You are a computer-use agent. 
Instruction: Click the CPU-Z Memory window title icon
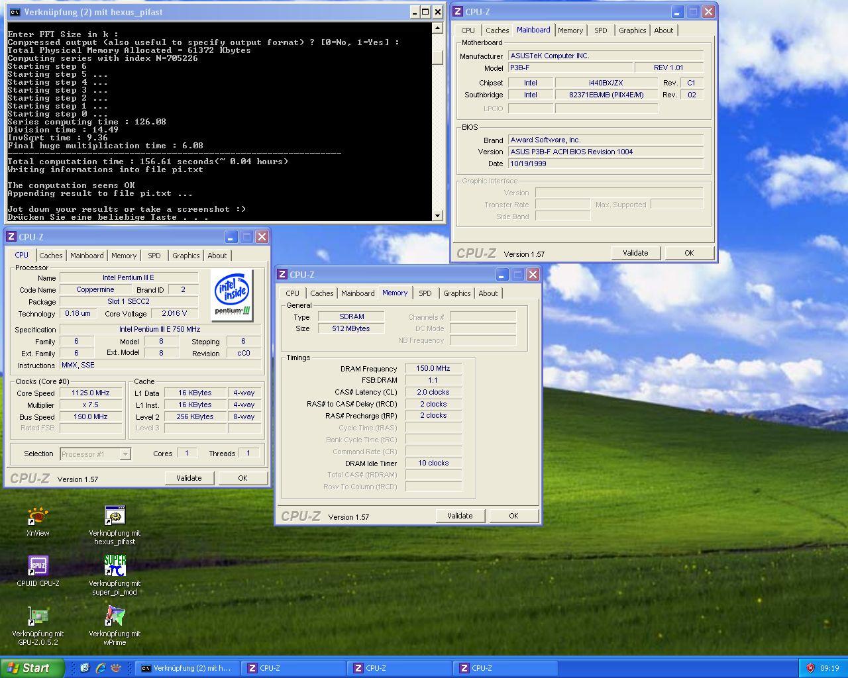tap(282, 275)
